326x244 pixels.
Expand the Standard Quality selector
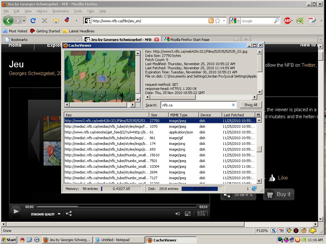pos(45,214)
